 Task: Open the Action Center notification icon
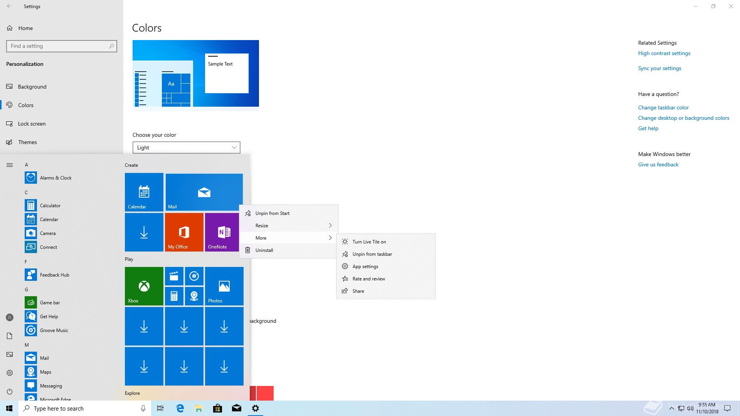pos(727,408)
